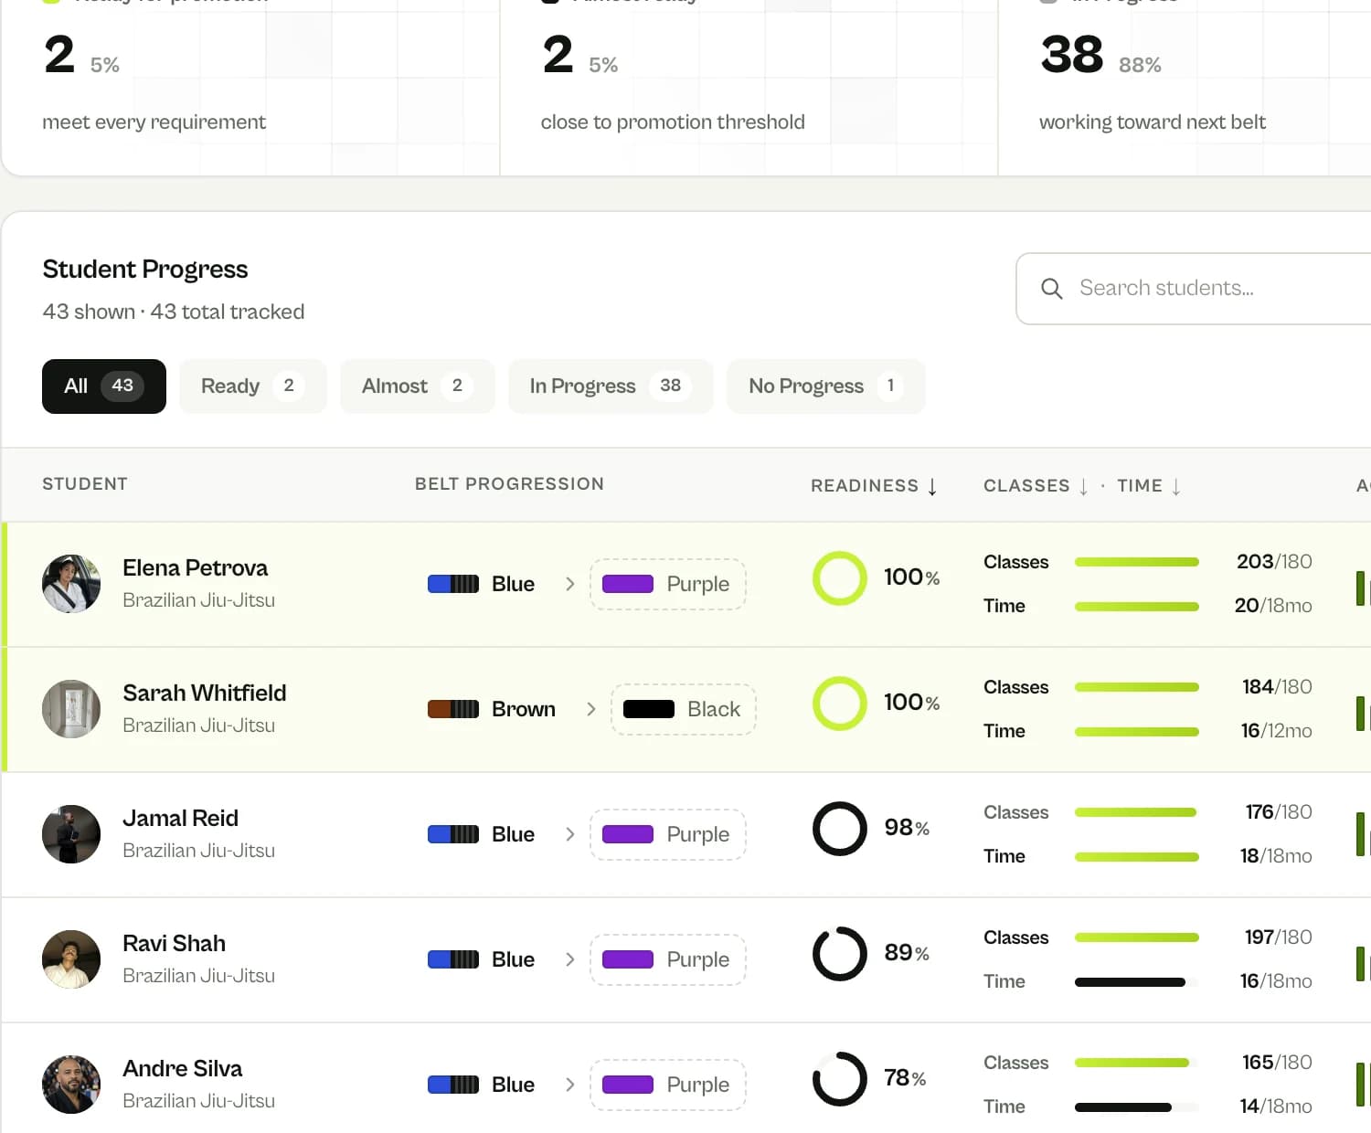Click Elena Petrova's blue belt icon

point(453,584)
